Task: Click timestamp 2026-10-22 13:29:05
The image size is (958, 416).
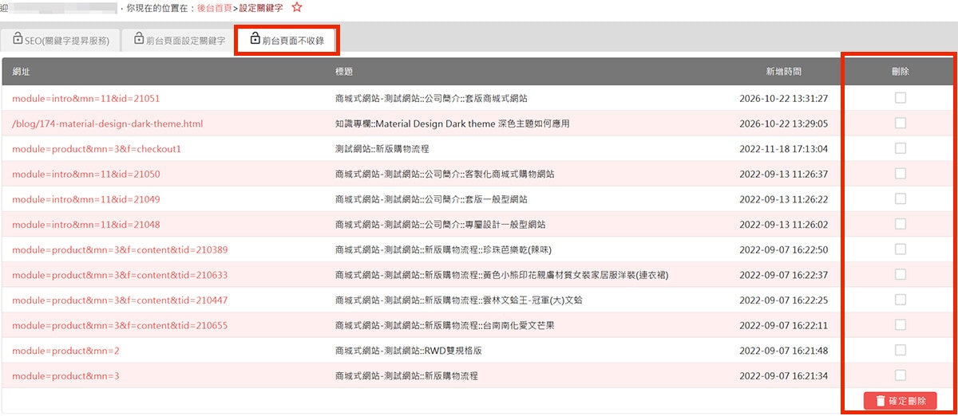Action: [784, 124]
